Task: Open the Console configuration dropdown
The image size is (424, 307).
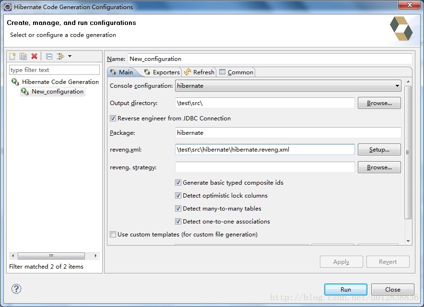Action: (288, 86)
